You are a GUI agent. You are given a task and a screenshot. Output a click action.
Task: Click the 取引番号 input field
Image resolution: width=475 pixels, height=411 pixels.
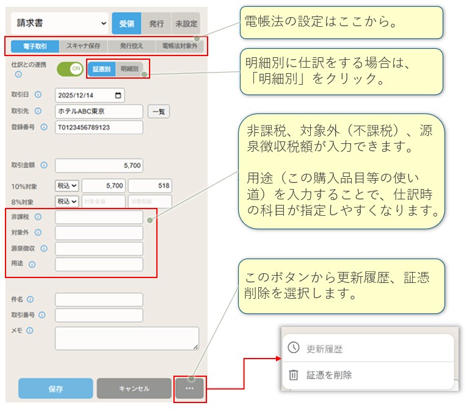(99, 315)
